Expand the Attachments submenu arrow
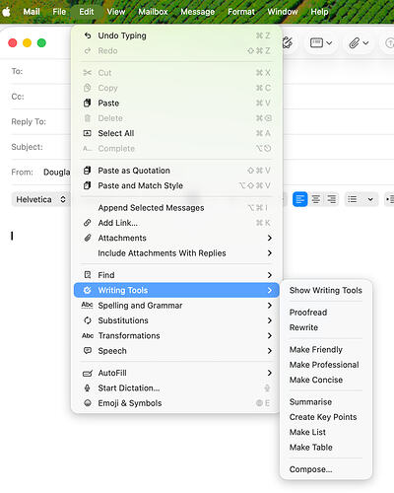Screen dimensions: 394x493 [x=270, y=238]
